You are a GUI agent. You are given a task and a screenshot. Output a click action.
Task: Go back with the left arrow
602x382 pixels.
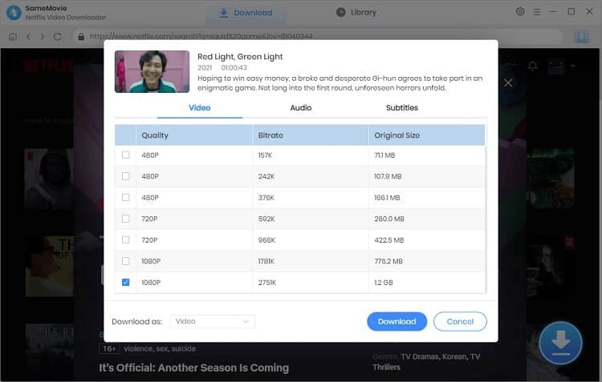tap(28, 37)
